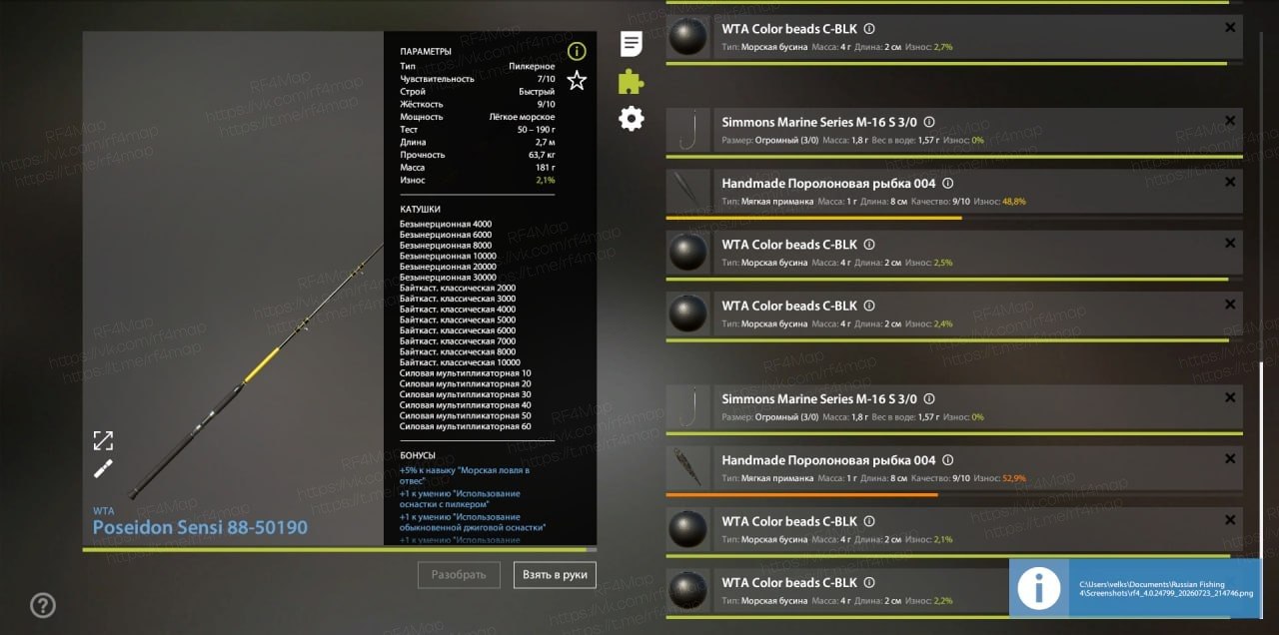Click the Взять в руки button
This screenshot has width=1279, height=635.
click(555, 575)
